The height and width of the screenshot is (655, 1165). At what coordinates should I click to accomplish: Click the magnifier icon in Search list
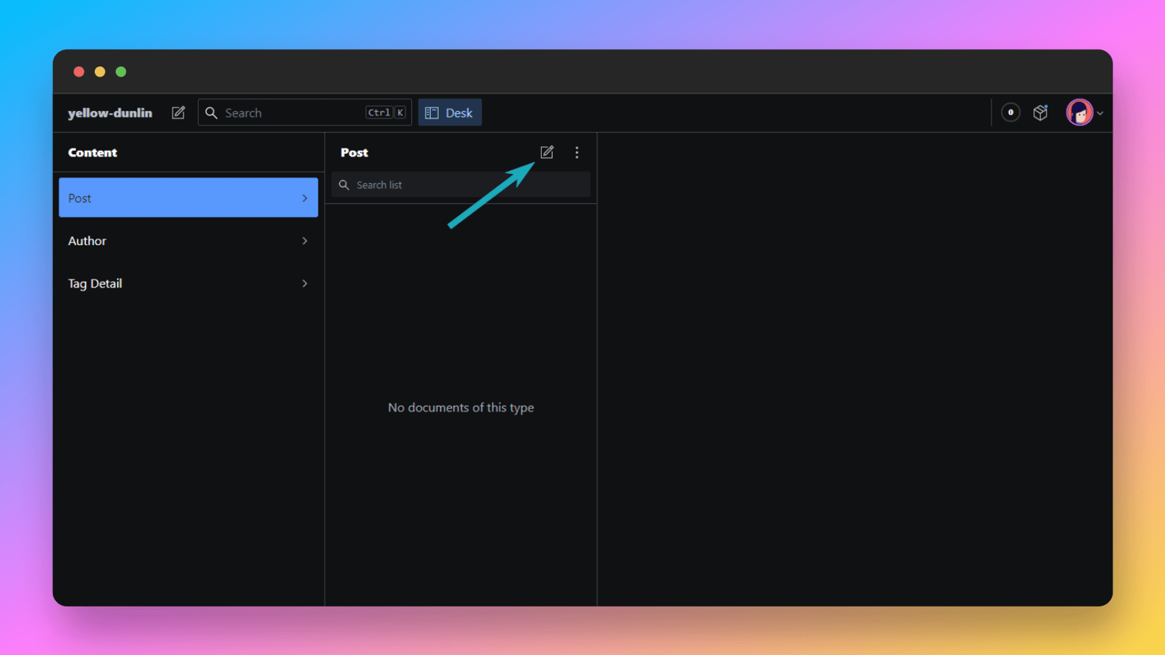344,185
